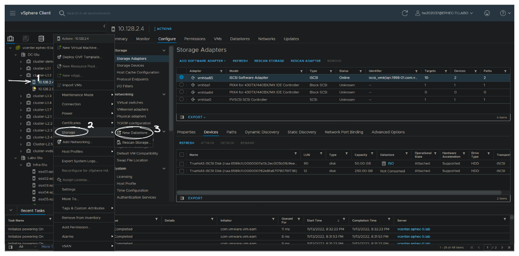Open the hamburger navigation menu
The image size is (519, 256).
click(x=13, y=13)
